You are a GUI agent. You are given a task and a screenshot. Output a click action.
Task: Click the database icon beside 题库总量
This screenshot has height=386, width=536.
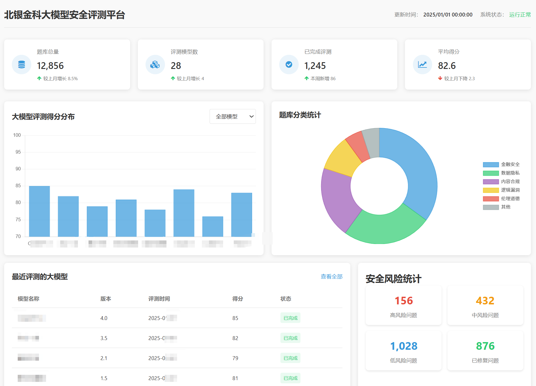[22, 65]
